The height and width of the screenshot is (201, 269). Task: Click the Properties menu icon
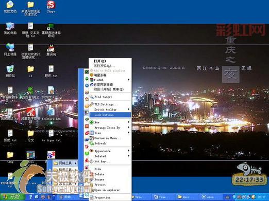(x=92, y=197)
